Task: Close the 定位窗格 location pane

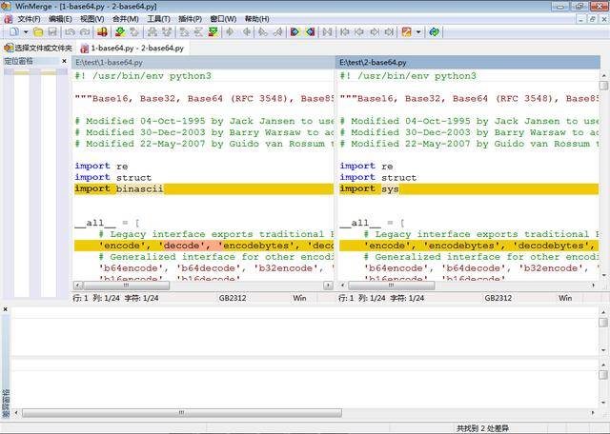Action: coord(64,61)
